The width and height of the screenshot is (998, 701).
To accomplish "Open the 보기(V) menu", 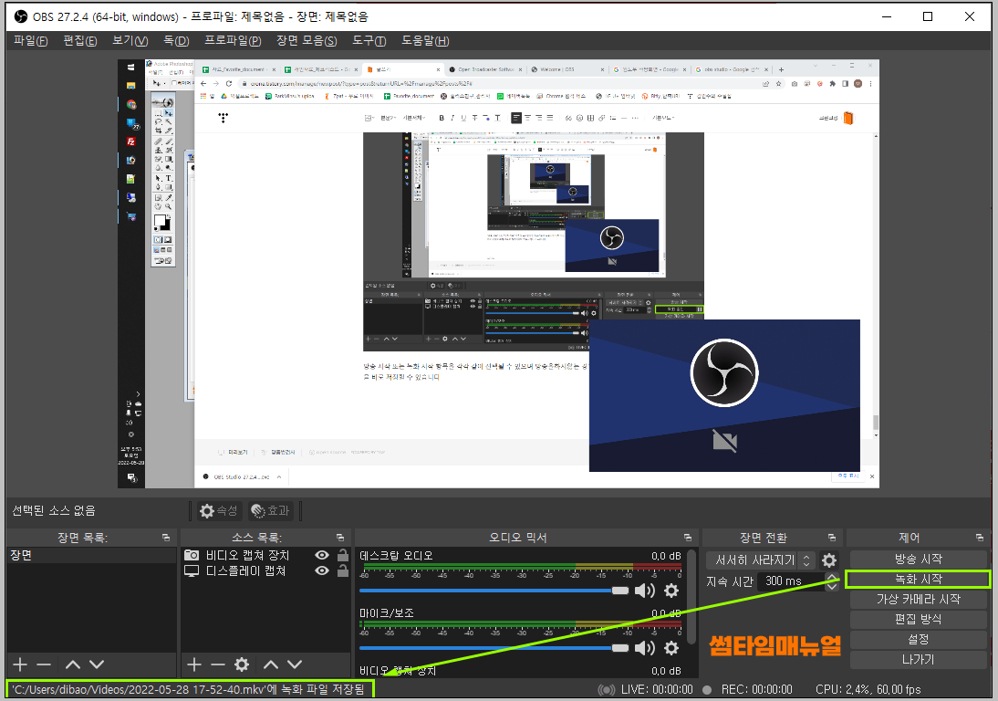I will (130, 41).
